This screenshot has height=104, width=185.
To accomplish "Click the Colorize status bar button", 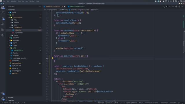I will (164, 103).
